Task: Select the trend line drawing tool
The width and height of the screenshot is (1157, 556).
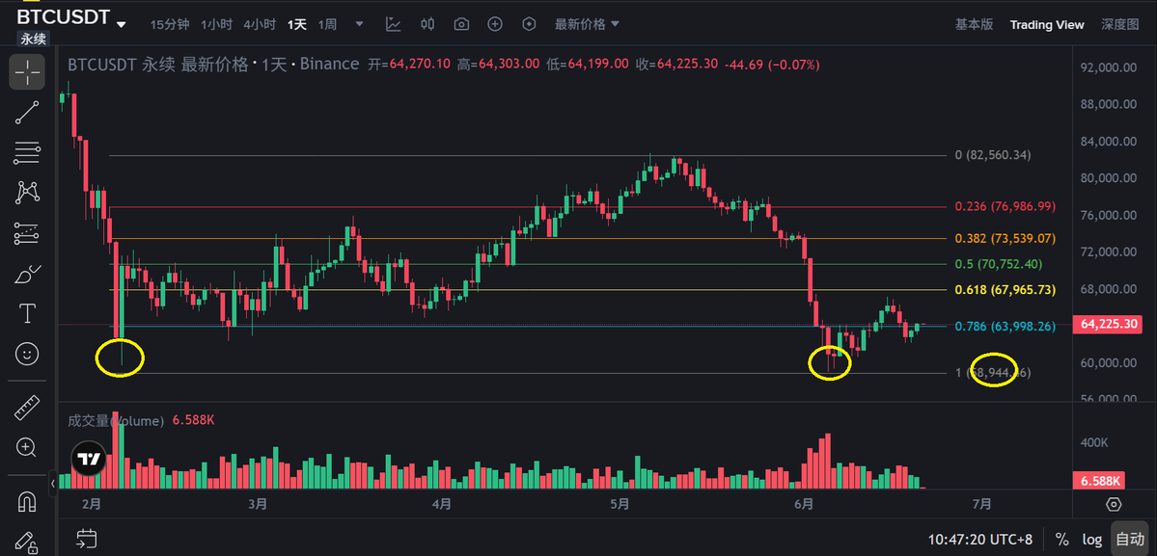Action: point(27,113)
